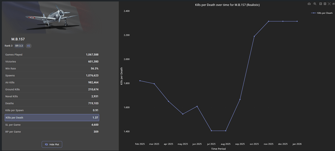
Task: Click the Feb 2025 data point
Action: click(x=140, y=81)
